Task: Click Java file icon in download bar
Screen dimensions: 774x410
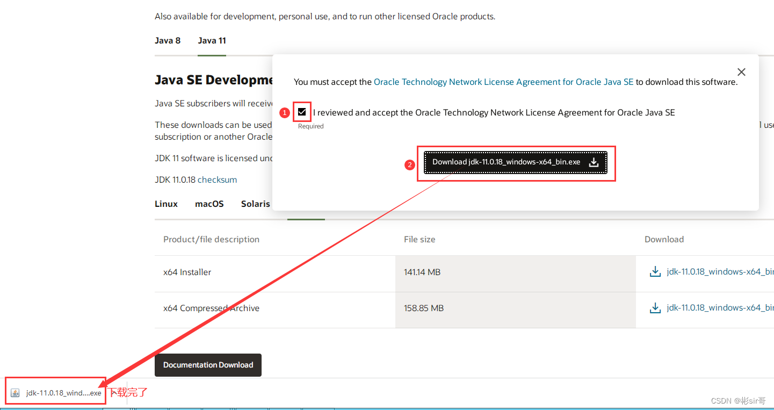Action: click(15, 393)
